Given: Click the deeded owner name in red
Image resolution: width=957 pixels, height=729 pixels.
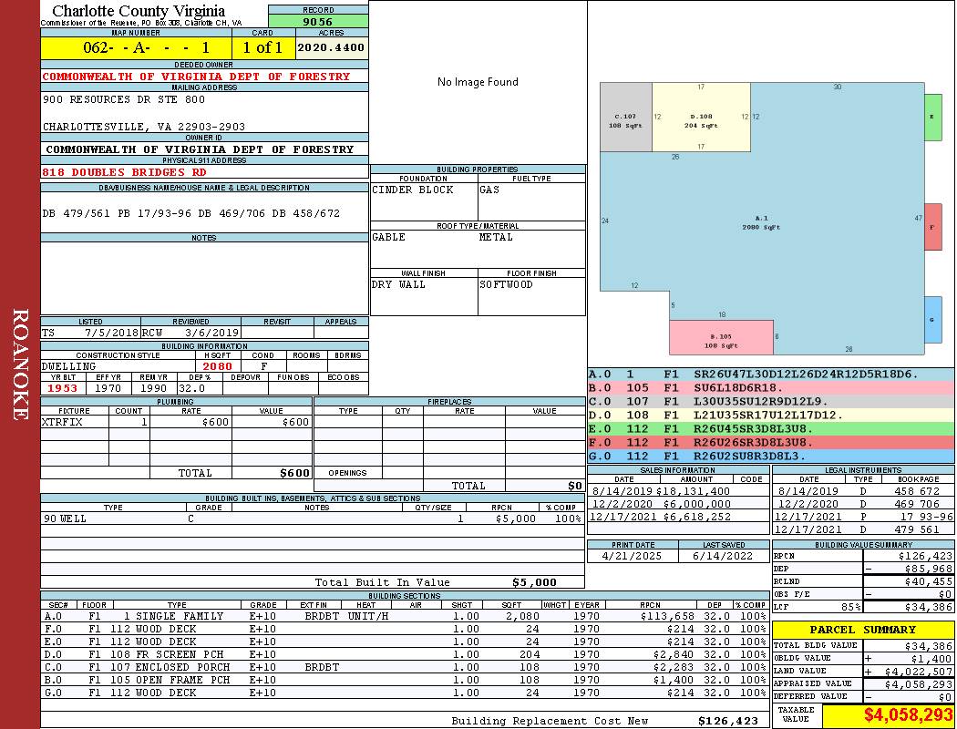Looking at the screenshot, I should click(197, 77).
